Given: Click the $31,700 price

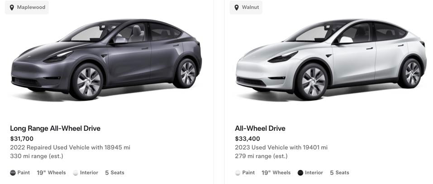Looking at the screenshot, I should 22,139.
